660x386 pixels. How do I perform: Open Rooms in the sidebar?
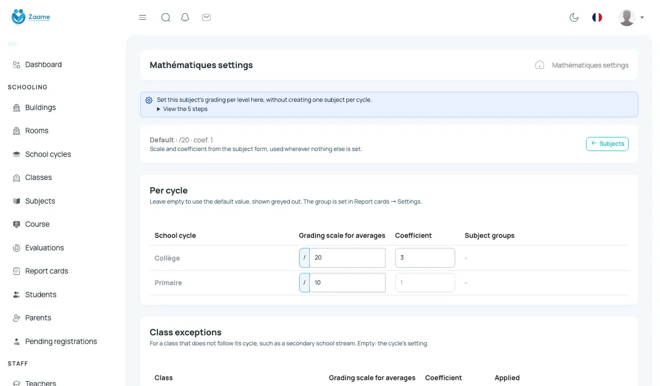pyautogui.click(x=37, y=131)
